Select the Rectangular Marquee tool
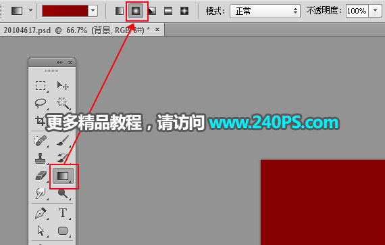This screenshot has height=245, width=385. pos(41,86)
